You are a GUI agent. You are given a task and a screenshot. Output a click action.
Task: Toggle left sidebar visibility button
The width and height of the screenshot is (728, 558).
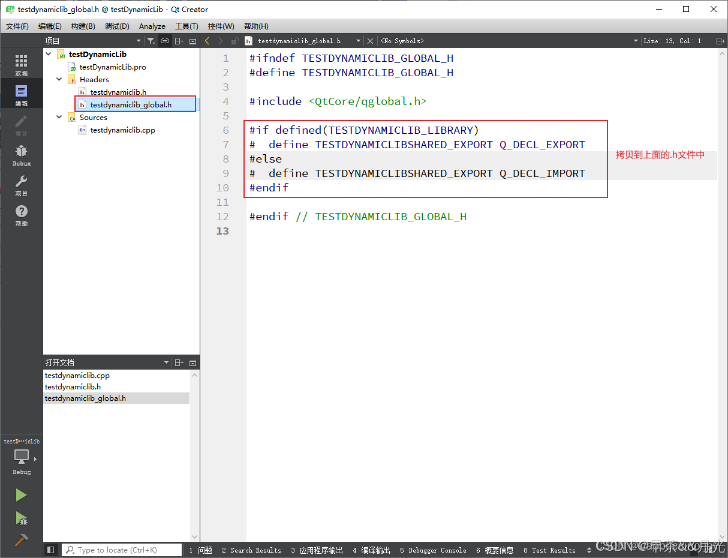(x=51, y=550)
